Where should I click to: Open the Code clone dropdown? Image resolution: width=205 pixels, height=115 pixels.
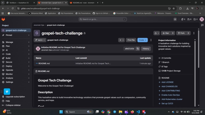pyautogui.click(x=142, y=40)
